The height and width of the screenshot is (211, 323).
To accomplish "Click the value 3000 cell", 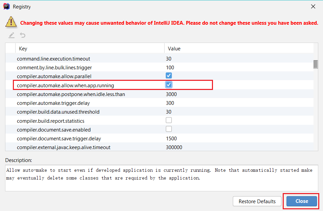I will (171, 94).
